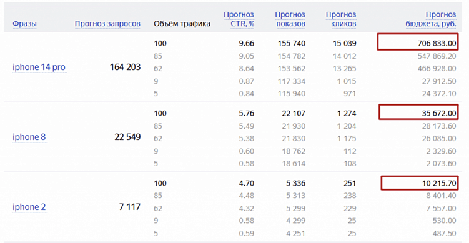Click the budget value 706 833.00
This screenshot has width=469, height=243.
(437, 43)
